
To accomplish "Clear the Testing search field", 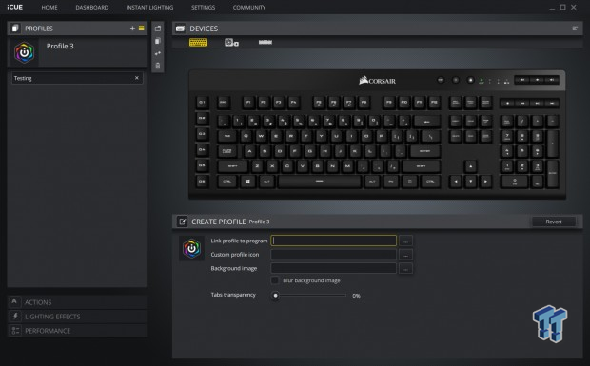I will coord(137,78).
